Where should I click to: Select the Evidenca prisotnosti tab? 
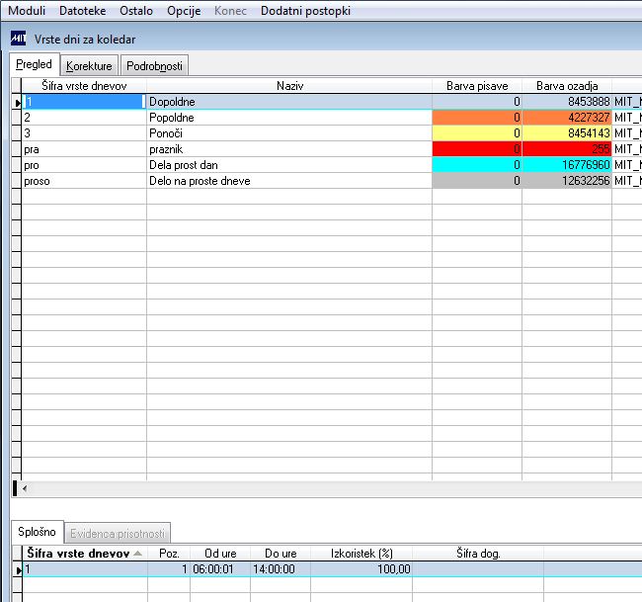tap(118, 533)
